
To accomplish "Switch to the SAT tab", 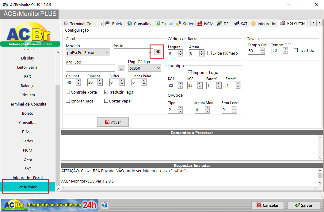I will point(241,24).
